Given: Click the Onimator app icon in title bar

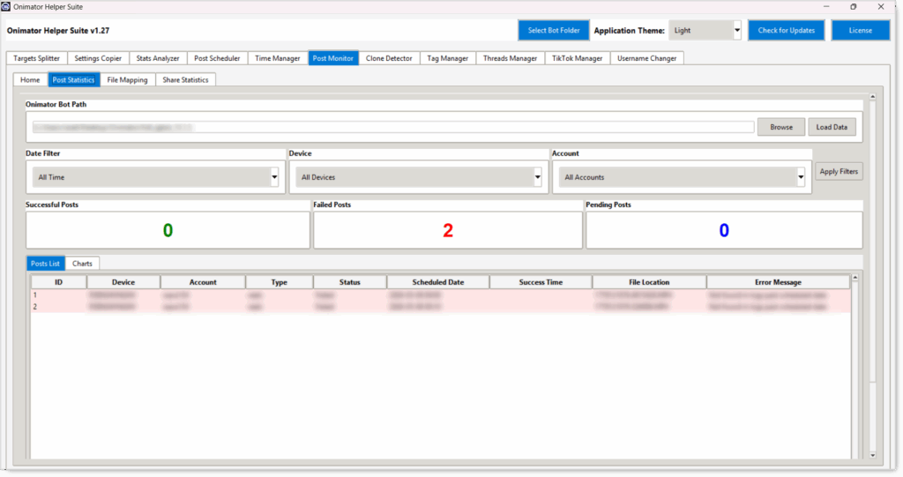Looking at the screenshot, I should click(6, 6).
